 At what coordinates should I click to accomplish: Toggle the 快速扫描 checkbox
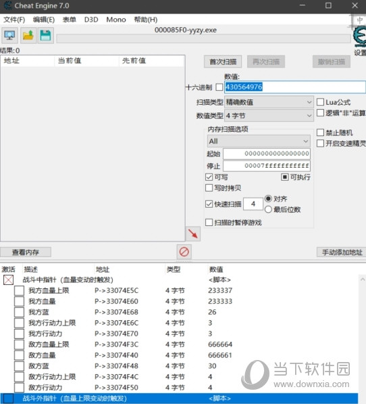tap(209, 204)
